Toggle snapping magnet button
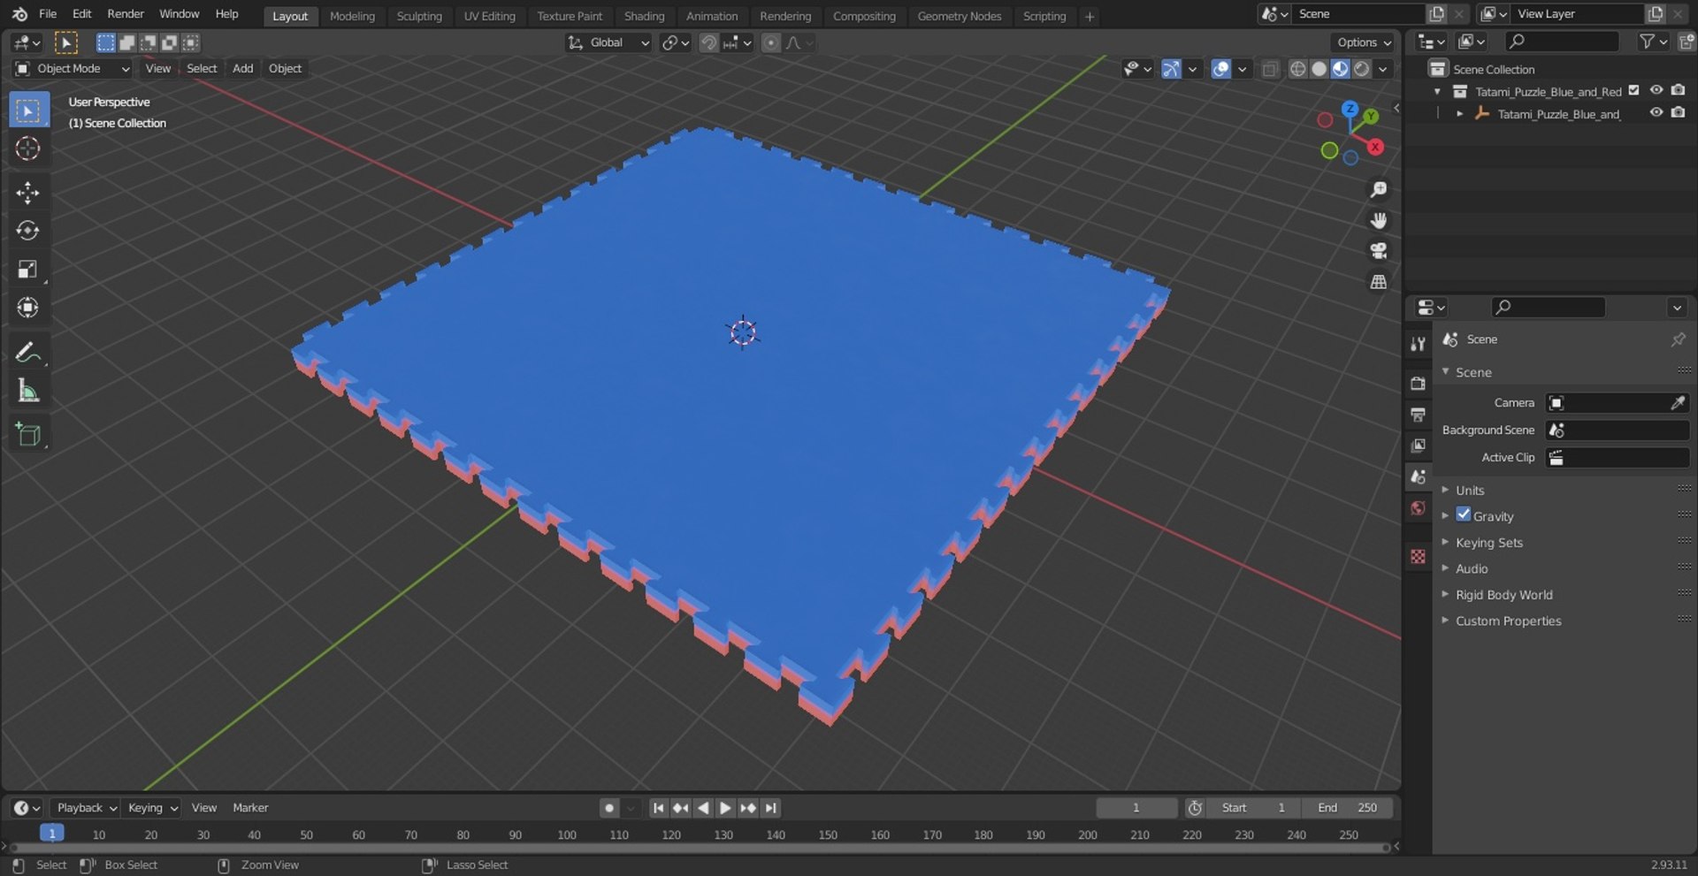 coord(708,42)
